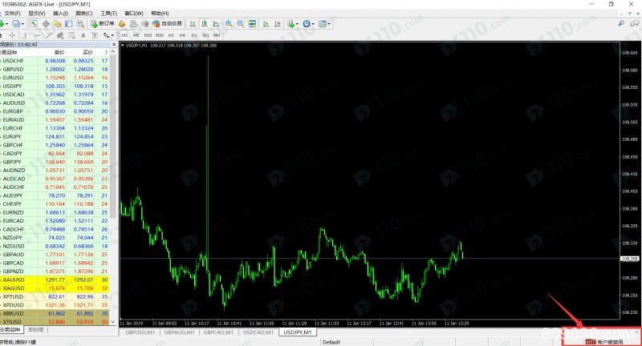Tile chart windows icon
The width and height of the screenshot is (642, 346).
tap(252, 24)
